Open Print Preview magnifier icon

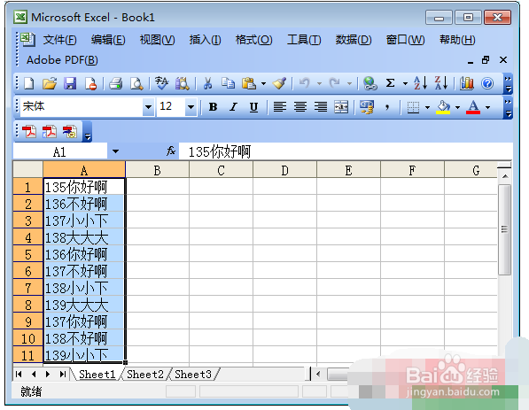coord(136,83)
